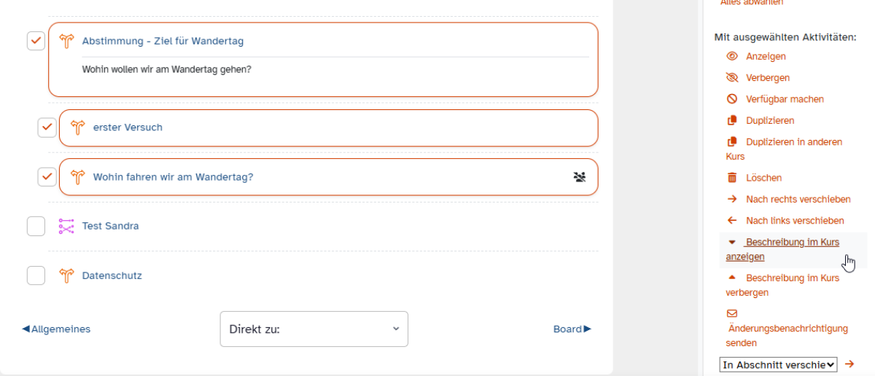Open the Direkt zu dropdown
The width and height of the screenshot is (875, 376).
point(314,329)
